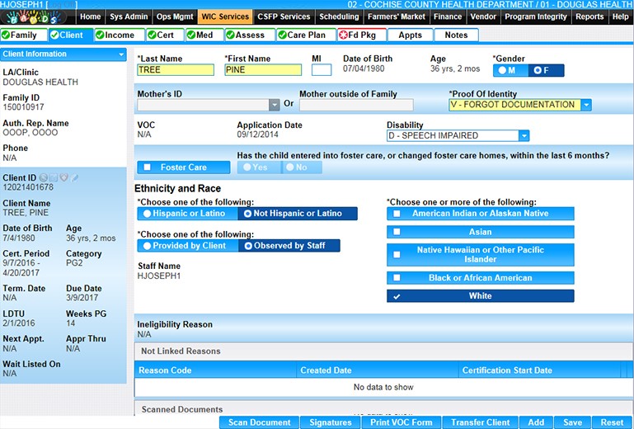
Task: Select the Hispanic or Latino radio option
Action: pyautogui.click(x=147, y=214)
